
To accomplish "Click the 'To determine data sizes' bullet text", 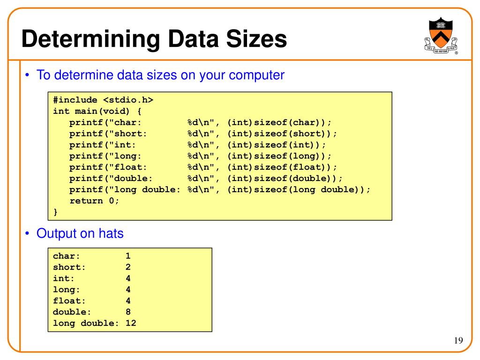I will (x=160, y=75).
